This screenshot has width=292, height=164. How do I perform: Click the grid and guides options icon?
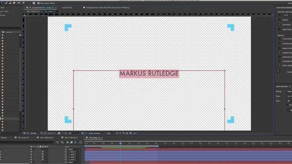click(42, 133)
